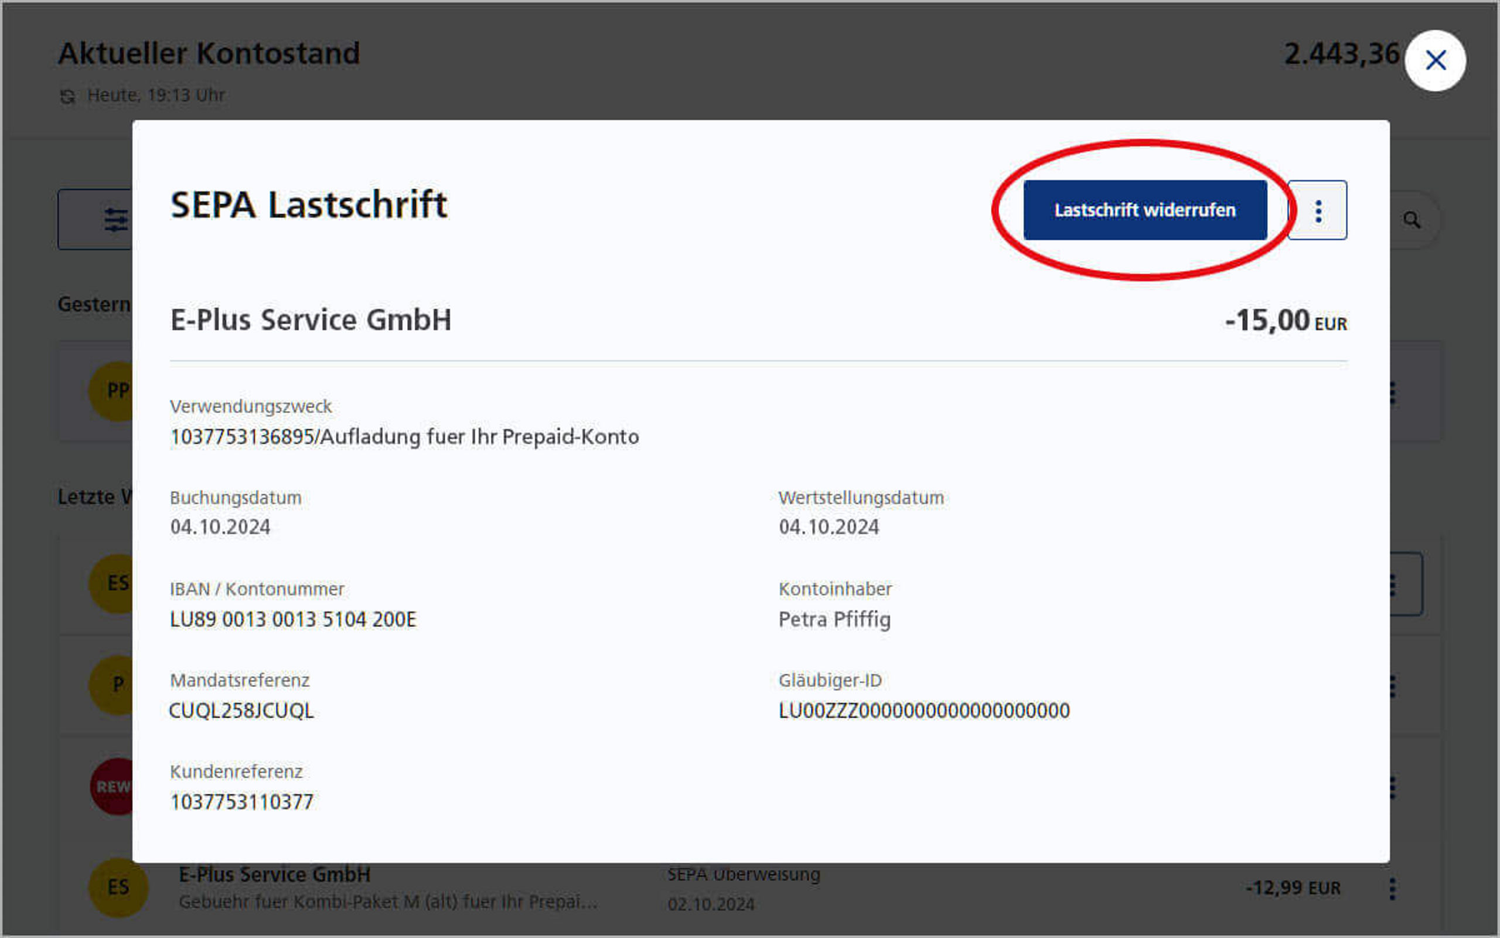Click the -12,99 EUR amount in the bottom row
Image resolution: width=1500 pixels, height=938 pixels.
(1293, 888)
